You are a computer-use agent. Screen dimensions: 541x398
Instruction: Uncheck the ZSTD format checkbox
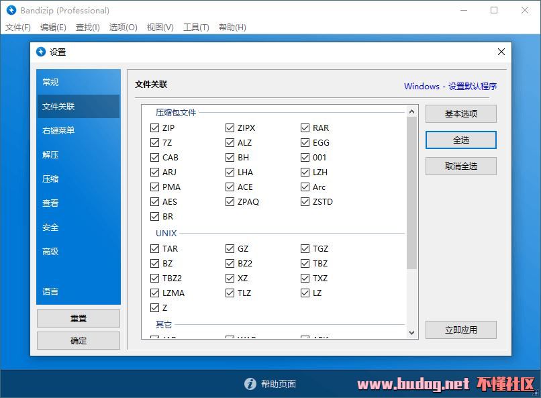[305, 201]
